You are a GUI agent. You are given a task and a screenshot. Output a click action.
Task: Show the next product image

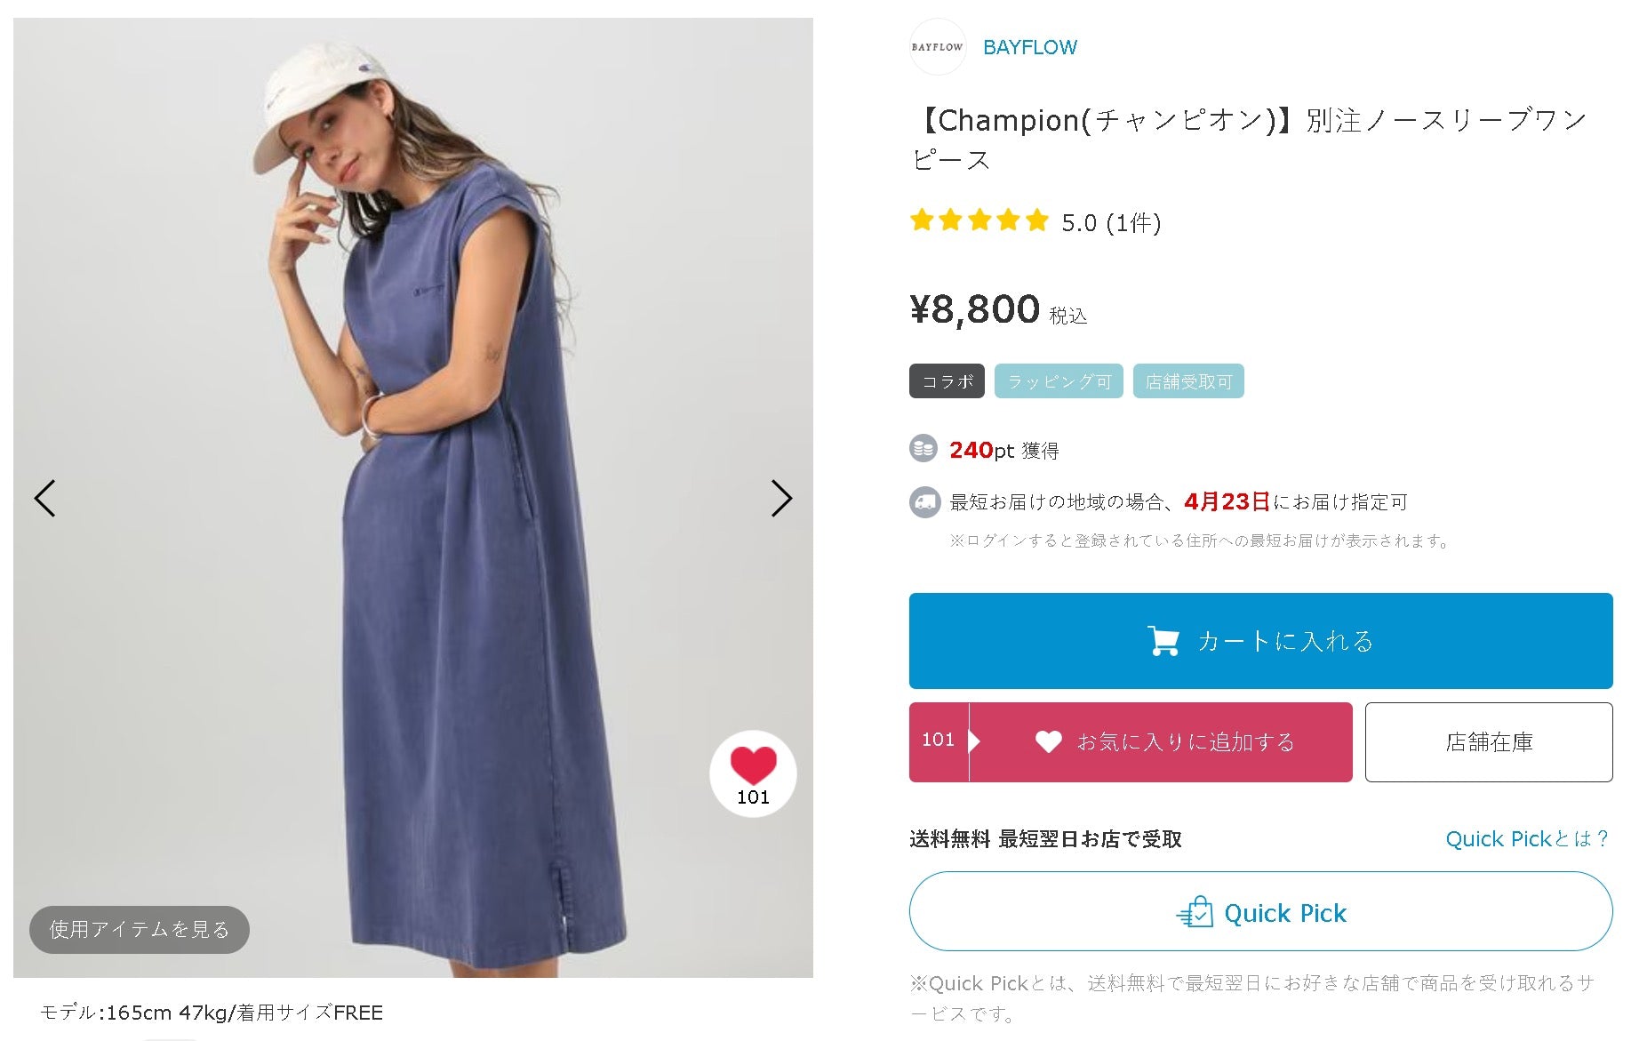pos(781,499)
